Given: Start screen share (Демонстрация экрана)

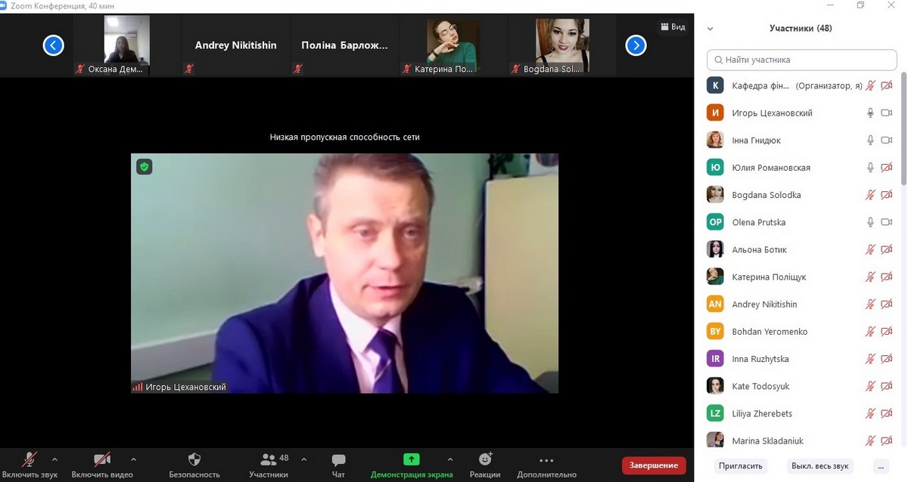Looking at the screenshot, I should pos(411,459).
